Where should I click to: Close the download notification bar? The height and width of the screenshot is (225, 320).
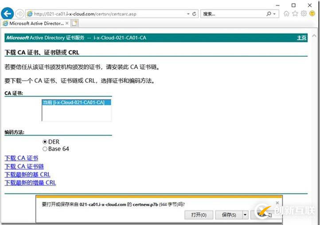pyautogui.click(x=277, y=203)
